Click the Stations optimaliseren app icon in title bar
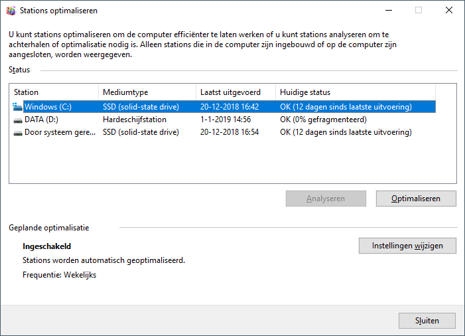This screenshot has width=465, height=336. coord(11,11)
